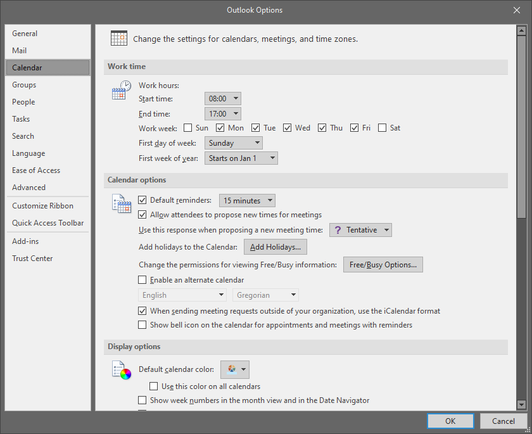The height and width of the screenshot is (434, 532).
Task: Click the calendar settings header icon
Action: pos(119,38)
